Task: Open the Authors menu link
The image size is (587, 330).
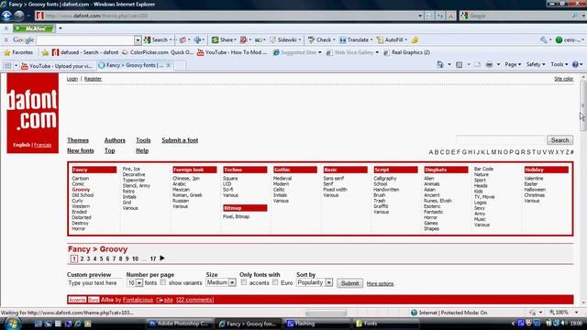Action: click(x=115, y=140)
